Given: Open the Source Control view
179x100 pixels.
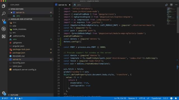Looking at the screenshot, I should [4, 21].
